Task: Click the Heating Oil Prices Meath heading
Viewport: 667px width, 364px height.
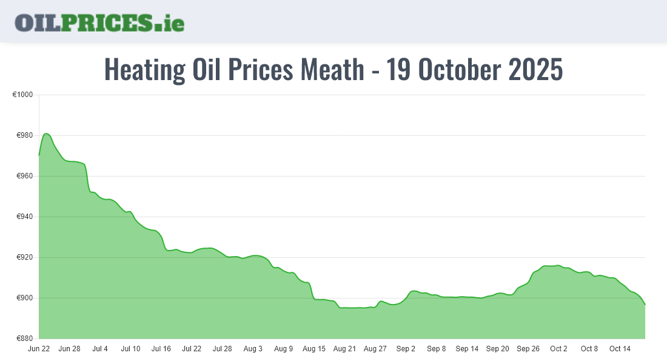Action: coord(333,69)
